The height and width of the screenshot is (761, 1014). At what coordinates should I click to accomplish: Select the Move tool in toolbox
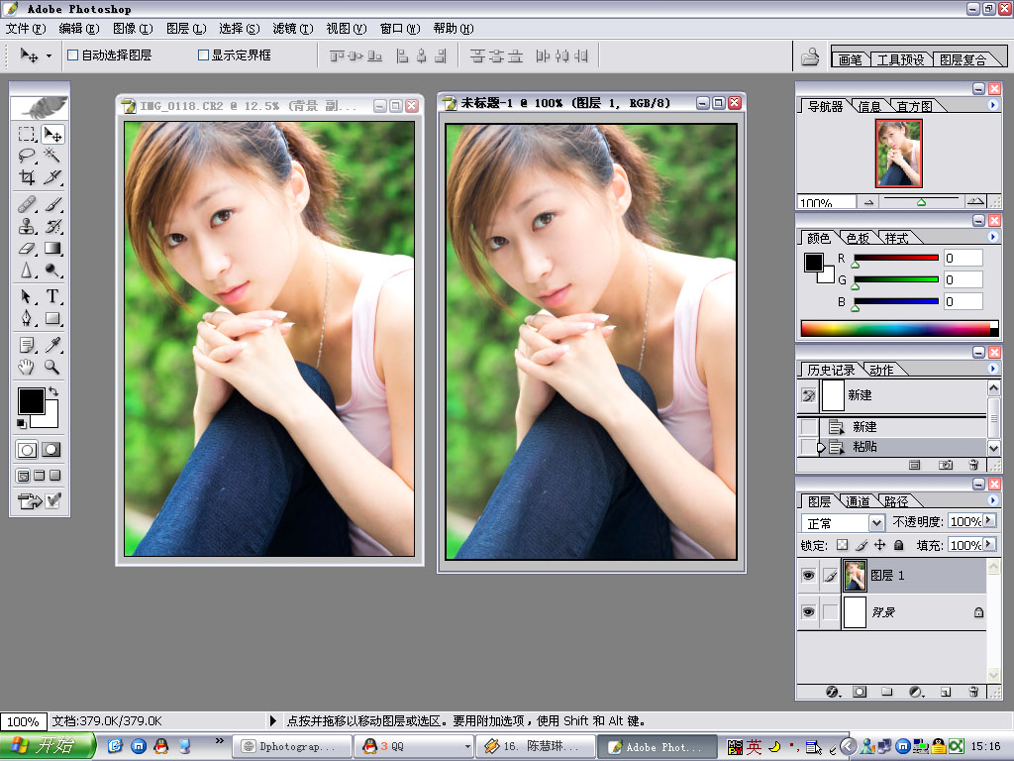tap(52, 134)
